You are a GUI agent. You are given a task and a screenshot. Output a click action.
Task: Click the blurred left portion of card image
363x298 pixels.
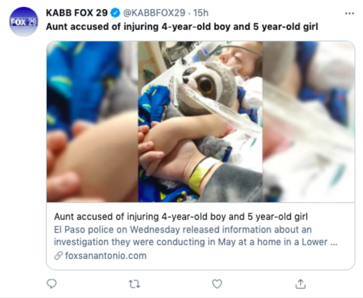[x=92, y=121]
